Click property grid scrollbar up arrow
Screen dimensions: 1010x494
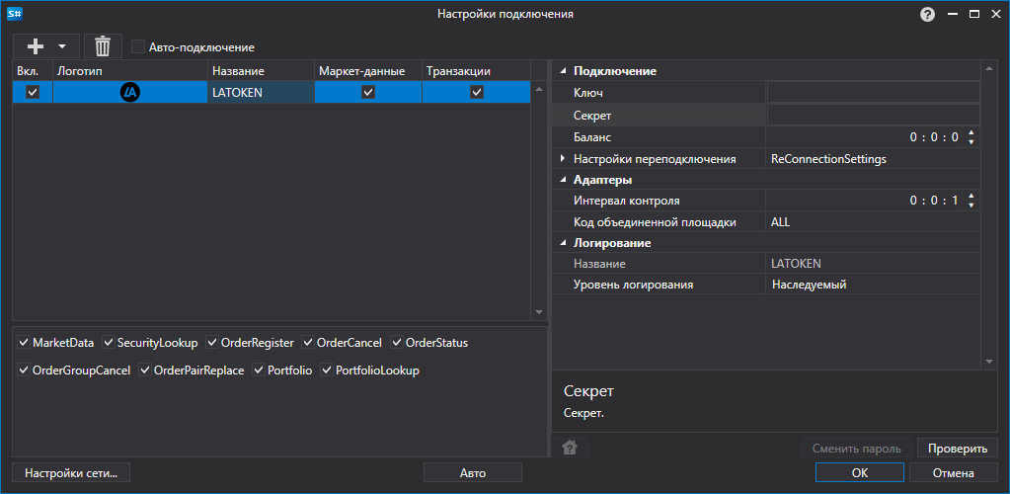[989, 68]
